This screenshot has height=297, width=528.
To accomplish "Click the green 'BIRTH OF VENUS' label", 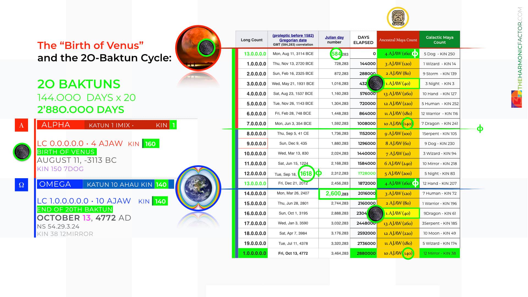I will tap(67, 152).
